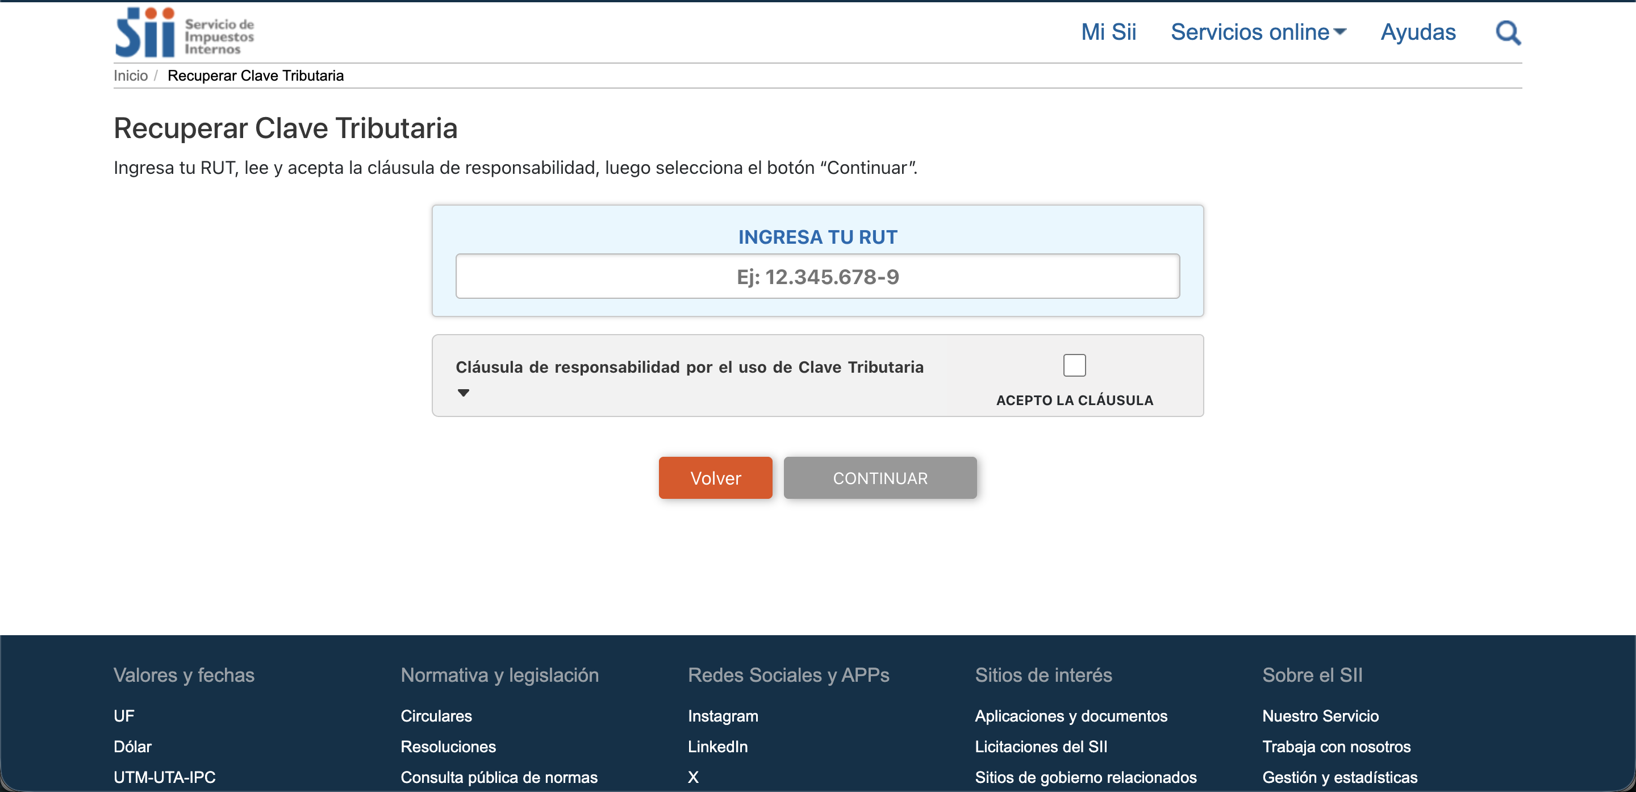Click ACEPTO LA CLÁUSULA label
The height and width of the screenshot is (792, 1636).
(1075, 400)
